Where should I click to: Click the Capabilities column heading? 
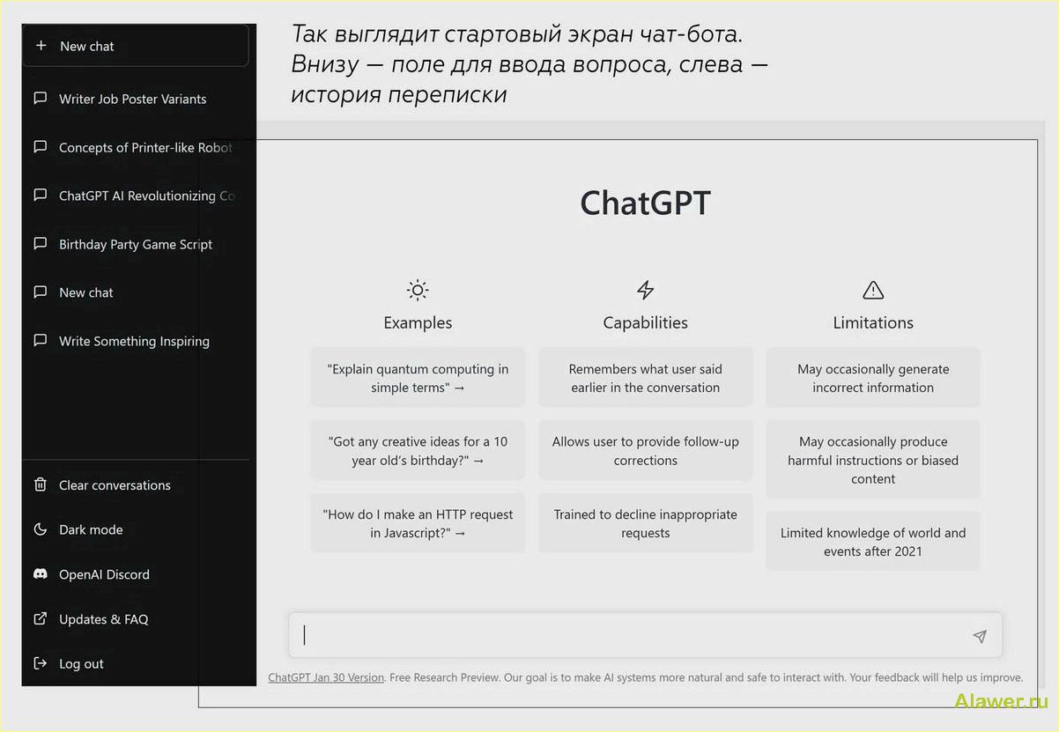[646, 322]
